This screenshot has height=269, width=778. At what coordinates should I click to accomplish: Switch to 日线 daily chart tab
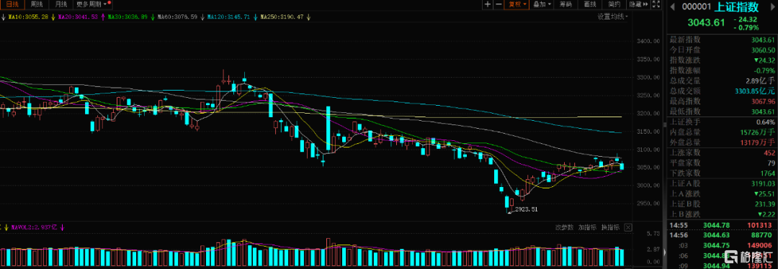tap(12, 4)
